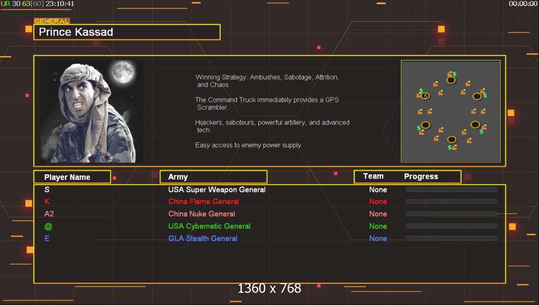The height and width of the screenshot is (305, 539).
Task: Click the Player Name column header
Action: click(x=72, y=177)
